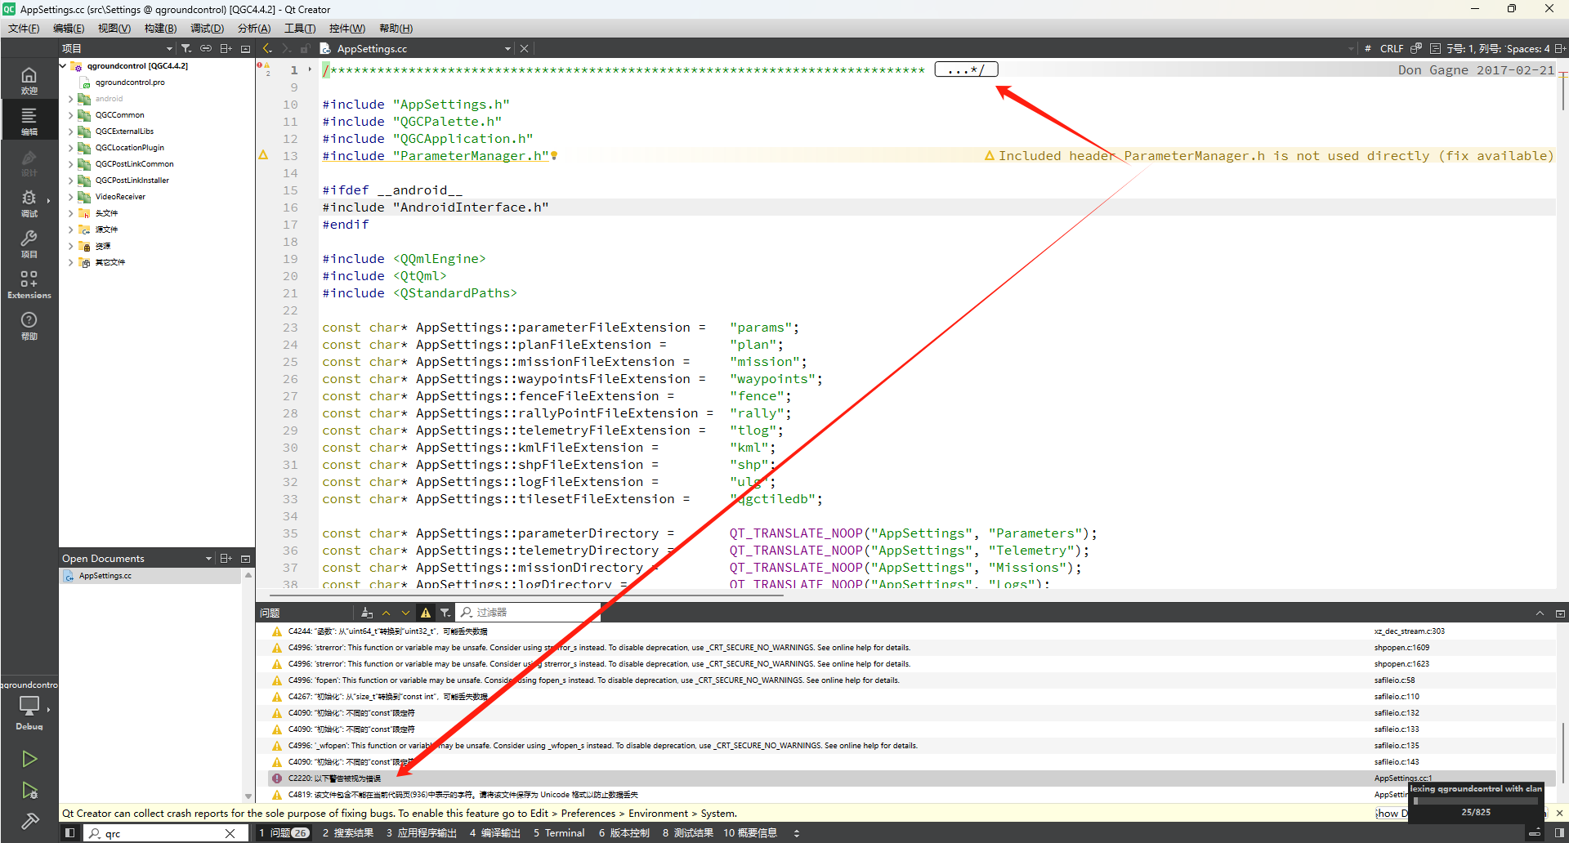This screenshot has height=843, width=1569.
Task: Go back in editor navigation history
Action: point(267,49)
